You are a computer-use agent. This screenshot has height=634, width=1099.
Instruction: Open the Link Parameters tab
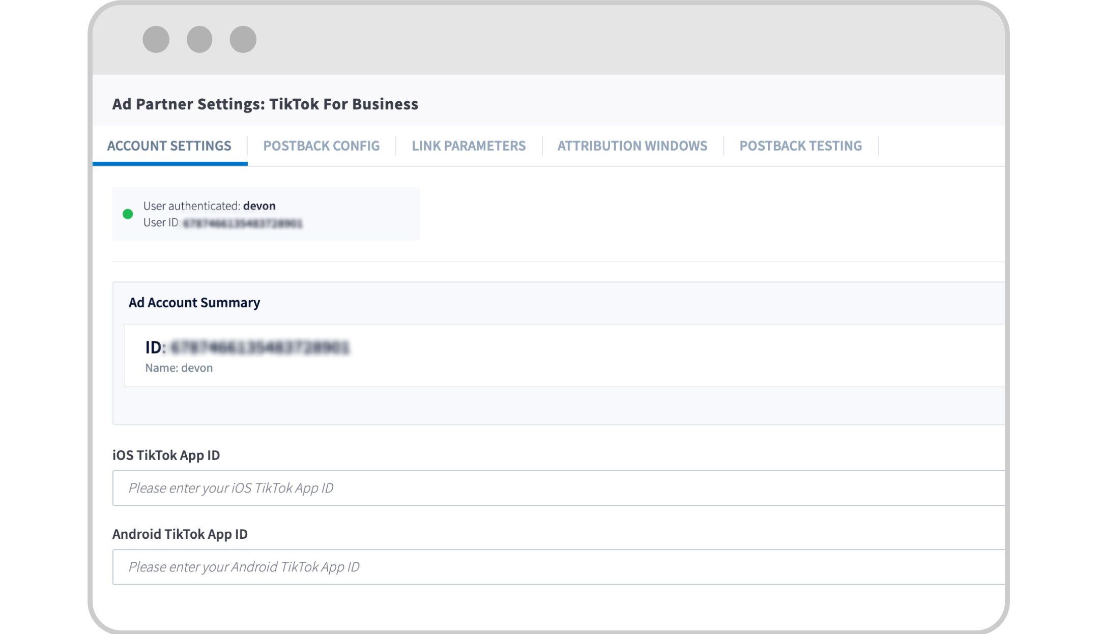point(468,146)
